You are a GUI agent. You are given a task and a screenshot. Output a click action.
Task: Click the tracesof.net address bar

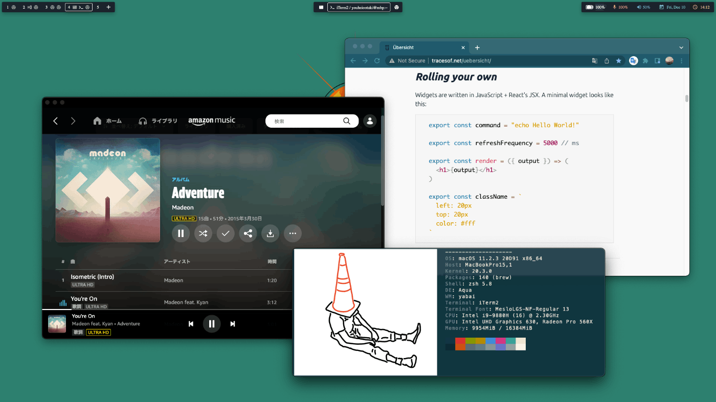click(x=505, y=61)
